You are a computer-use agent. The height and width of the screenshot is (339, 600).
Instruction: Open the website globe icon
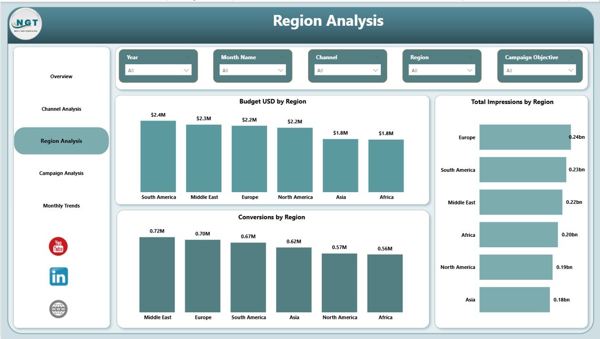coord(58,309)
